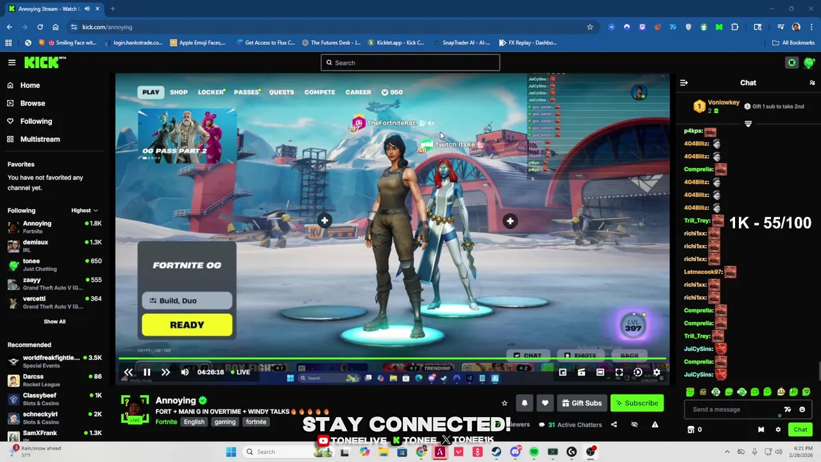Toggle picture-in-picture for the stream
The width and height of the screenshot is (821, 462).
563,372
